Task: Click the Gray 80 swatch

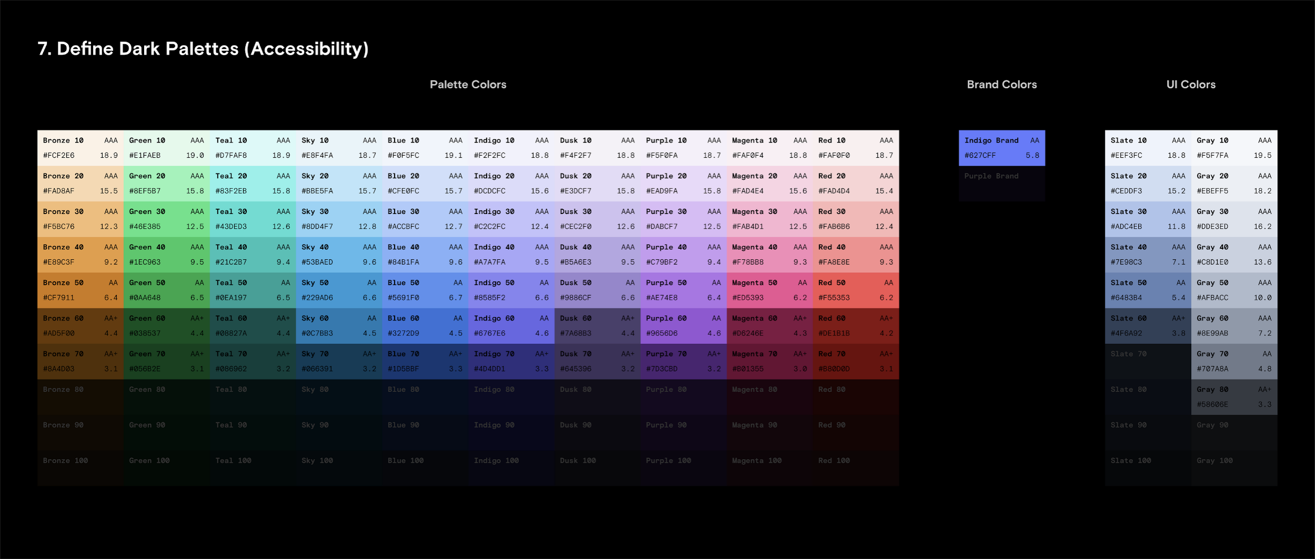Action: coord(1234,397)
